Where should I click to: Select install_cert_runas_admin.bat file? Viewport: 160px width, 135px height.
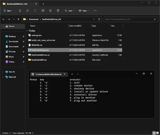point(75,40)
